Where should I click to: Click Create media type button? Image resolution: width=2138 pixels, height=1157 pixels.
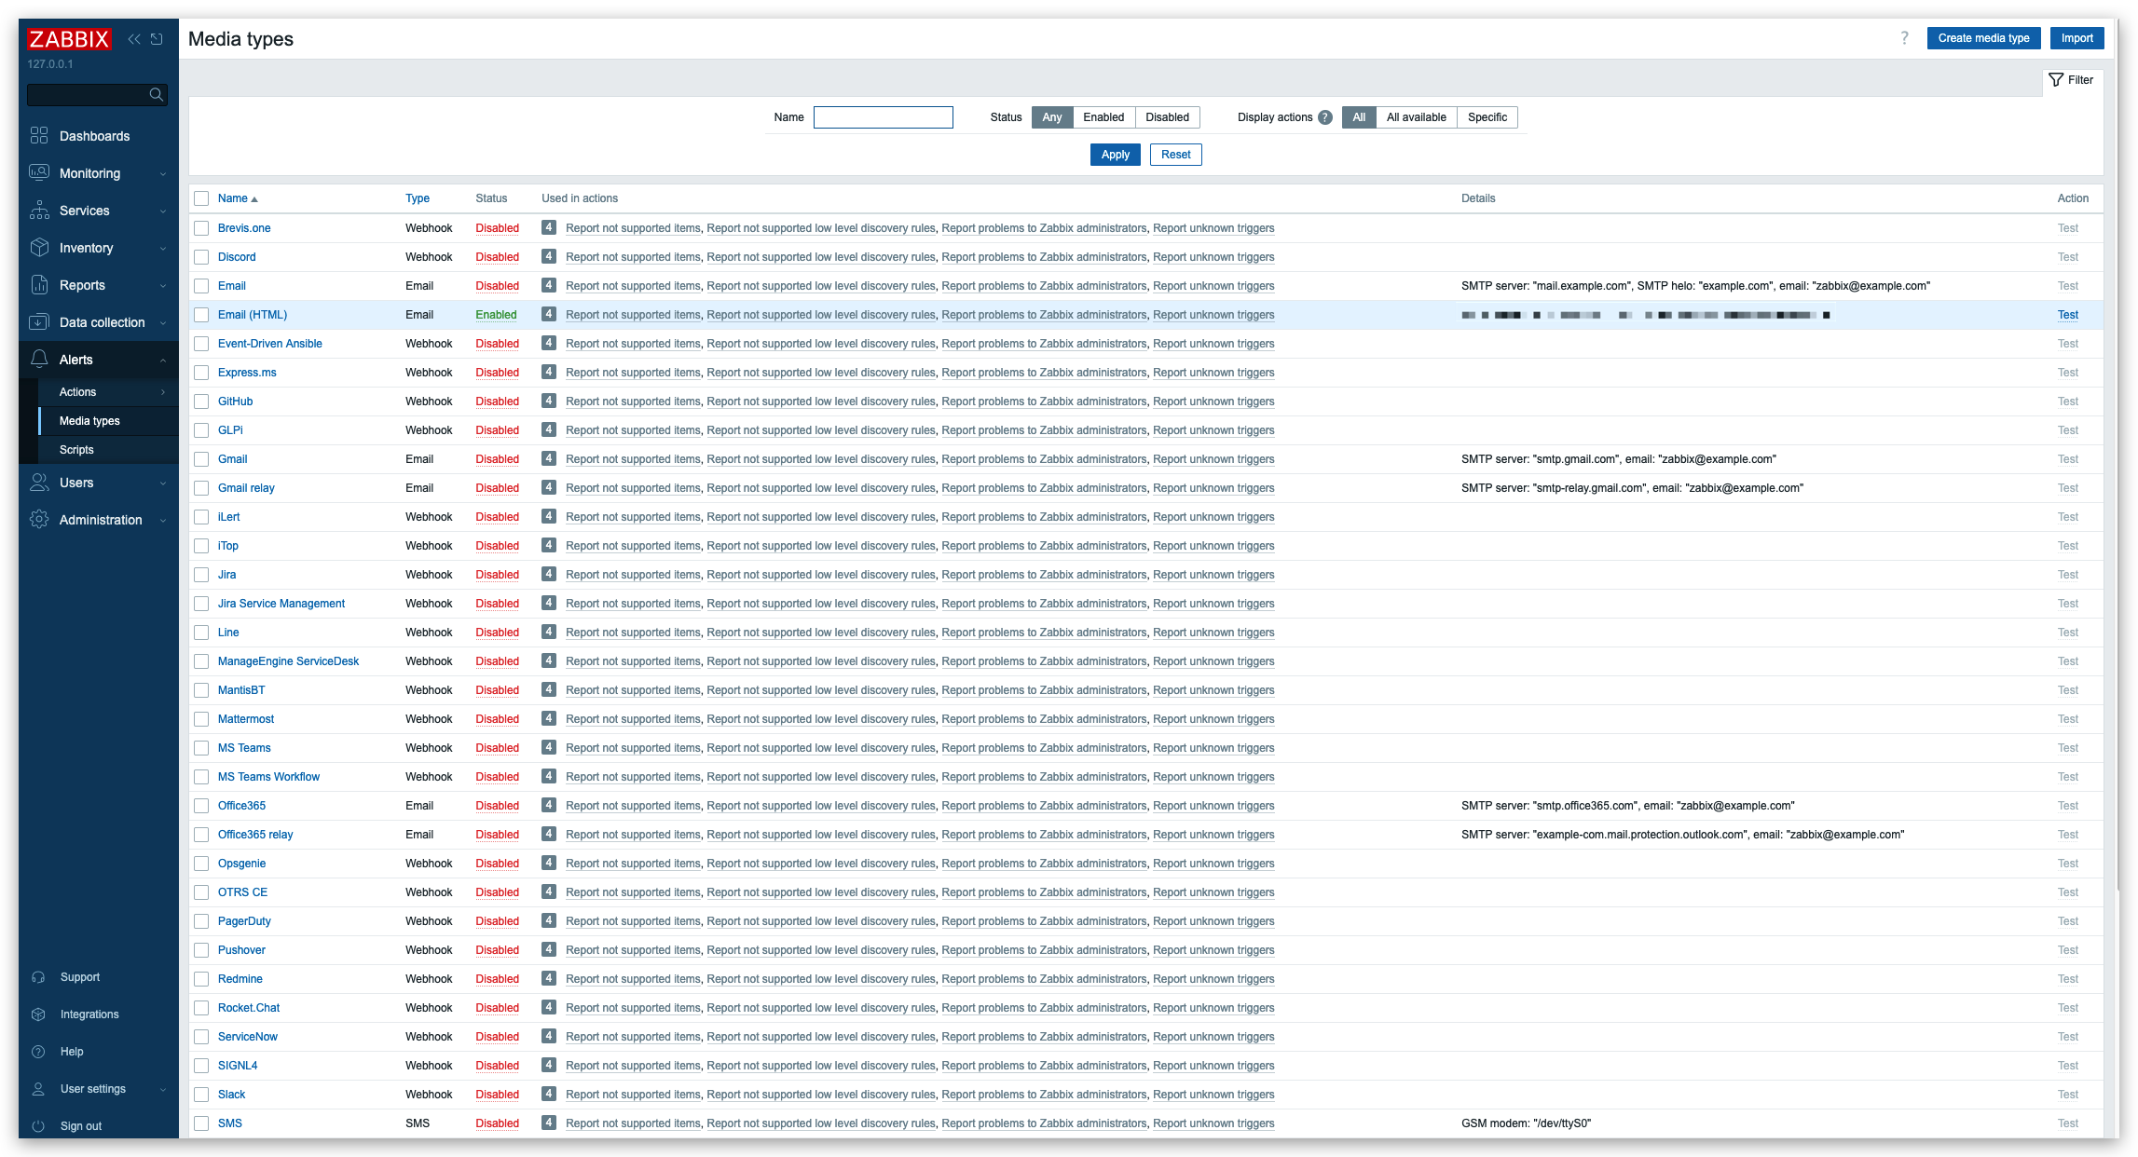pyautogui.click(x=1983, y=38)
